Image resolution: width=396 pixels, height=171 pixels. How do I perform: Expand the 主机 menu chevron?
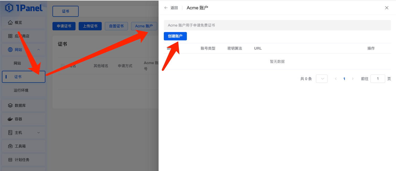[39, 133]
